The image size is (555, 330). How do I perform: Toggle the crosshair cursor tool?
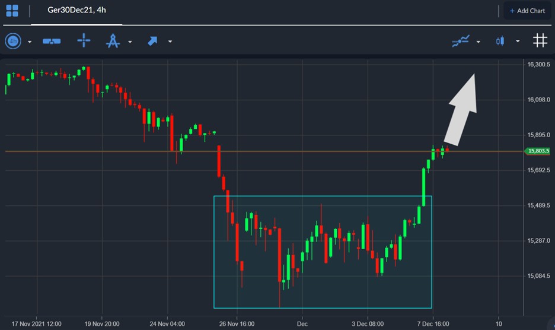(x=84, y=41)
